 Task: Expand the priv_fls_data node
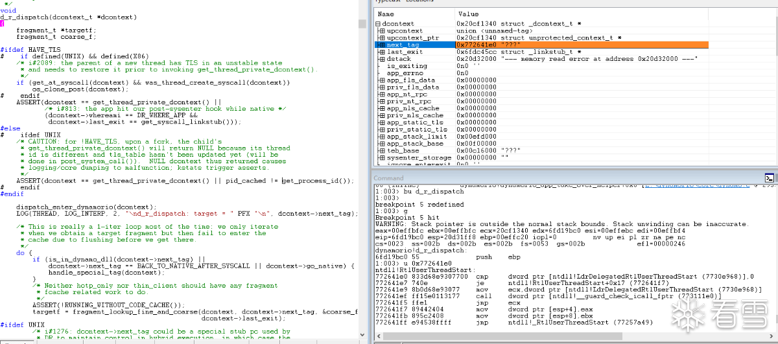click(x=383, y=87)
